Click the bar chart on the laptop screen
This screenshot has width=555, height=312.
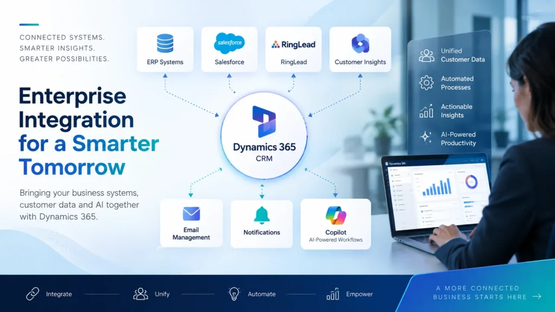[437, 186]
